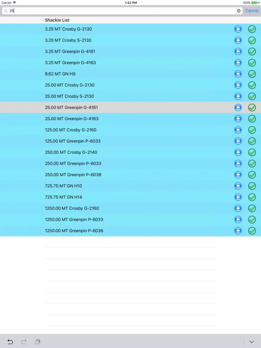Toggle green checkmark for 250.00 MT Crosby G-2140
This screenshot has width=261, height=348.
pyautogui.click(x=252, y=152)
